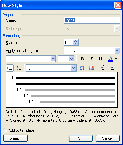Open the Format menu button
The height and width of the screenshot is (145, 123).
click(15, 138)
